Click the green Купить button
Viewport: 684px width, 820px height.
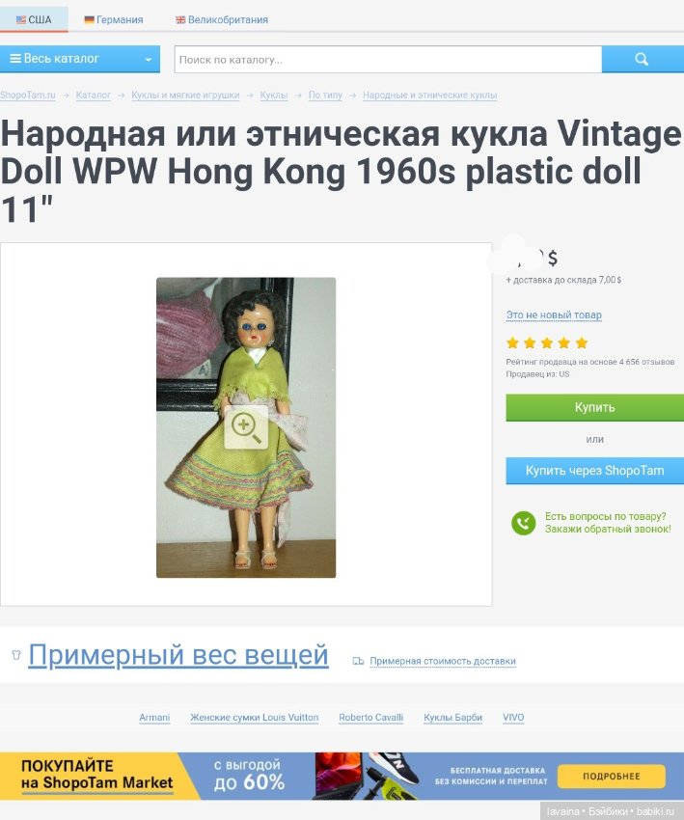(x=594, y=407)
